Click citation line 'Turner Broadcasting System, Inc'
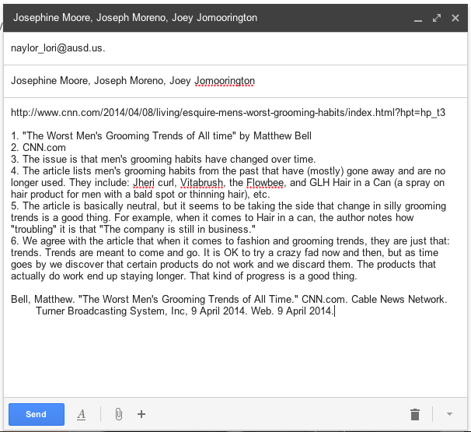Viewport: 471px width, 432px height. [185, 311]
